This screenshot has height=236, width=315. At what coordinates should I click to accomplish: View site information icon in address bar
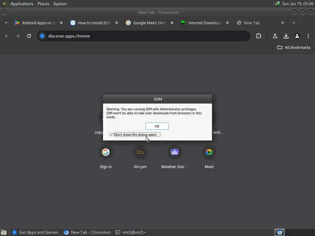point(42,36)
